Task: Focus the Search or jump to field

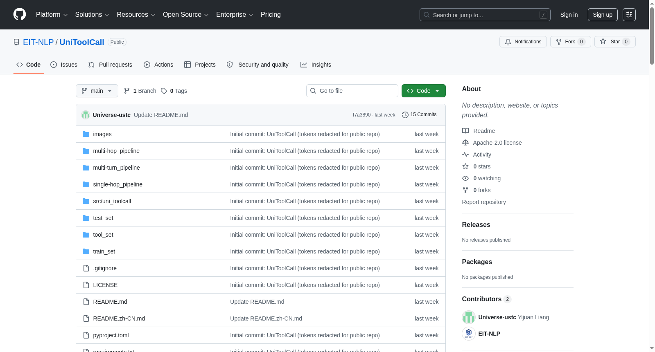Action: coord(485,15)
